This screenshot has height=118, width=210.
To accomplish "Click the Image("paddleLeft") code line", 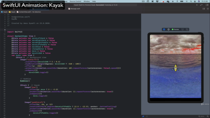I will pyautogui.click(x=35, y=102).
